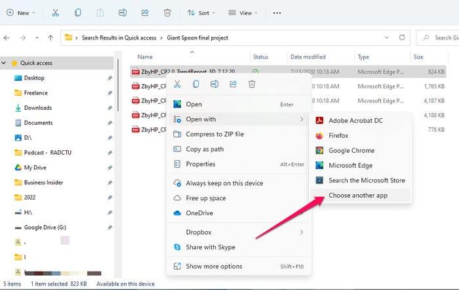
Task: Click the Microsoft Edge icon in submenu
Action: click(x=319, y=165)
